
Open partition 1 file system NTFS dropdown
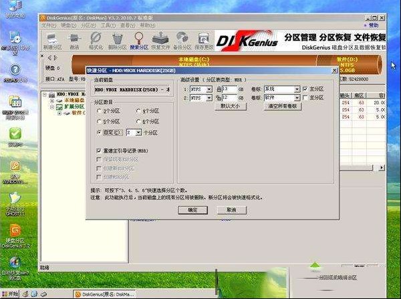coord(209,89)
